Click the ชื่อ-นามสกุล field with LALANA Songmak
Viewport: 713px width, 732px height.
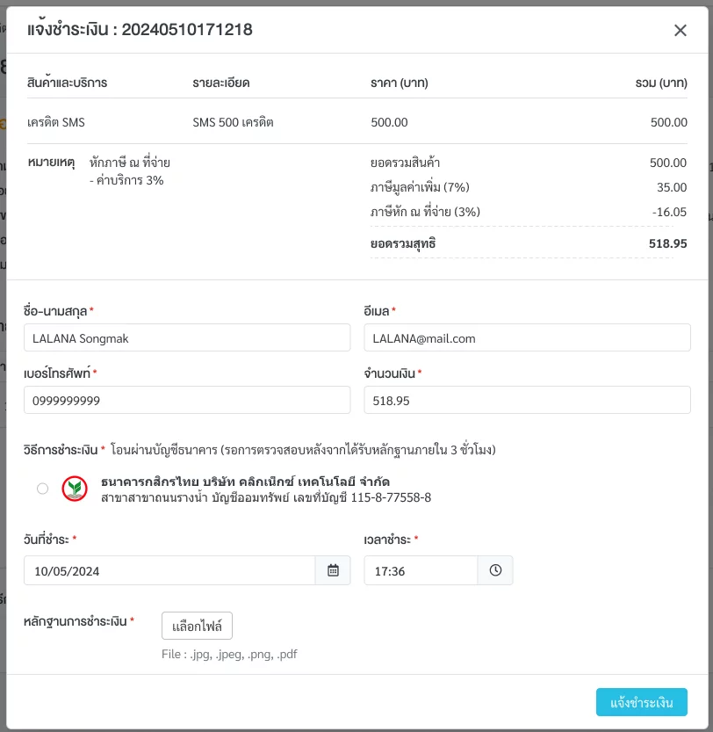[x=187, y=337]
